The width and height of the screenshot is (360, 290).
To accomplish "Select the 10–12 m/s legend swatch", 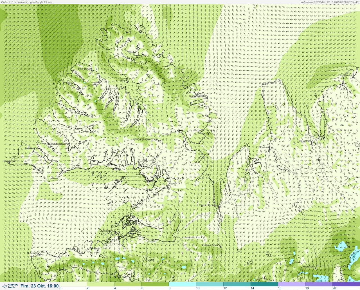I will (210, 284).
